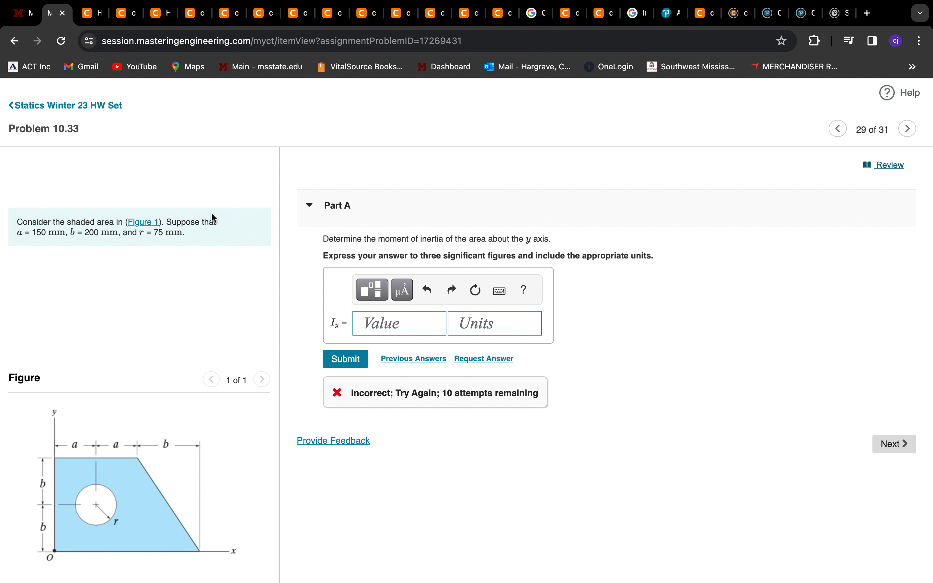Collapse the Part A section
Viewport: 933px width, 583px height.
coord(309,205)
